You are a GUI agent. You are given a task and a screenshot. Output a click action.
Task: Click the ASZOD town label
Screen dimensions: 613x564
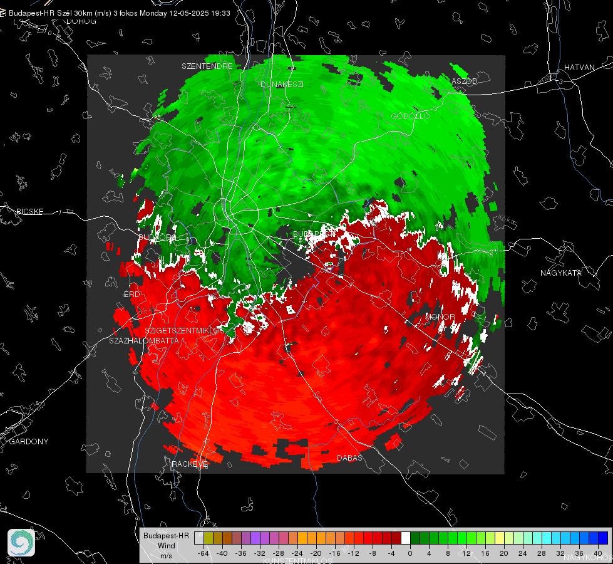click(x=465, y=81)
